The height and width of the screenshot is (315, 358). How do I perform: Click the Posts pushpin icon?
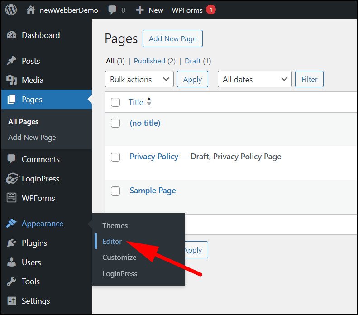tap(11, 61)
